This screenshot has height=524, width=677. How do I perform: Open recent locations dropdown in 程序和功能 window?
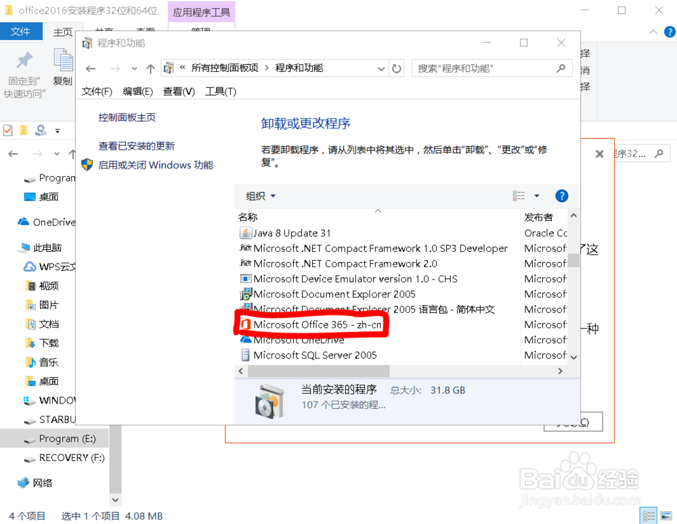[x=134, y=68]
